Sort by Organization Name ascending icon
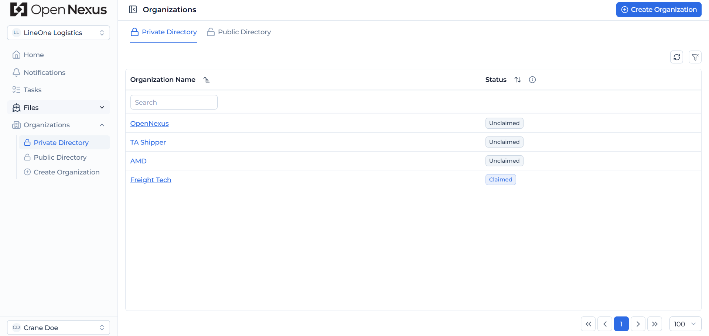 point(207,80)
